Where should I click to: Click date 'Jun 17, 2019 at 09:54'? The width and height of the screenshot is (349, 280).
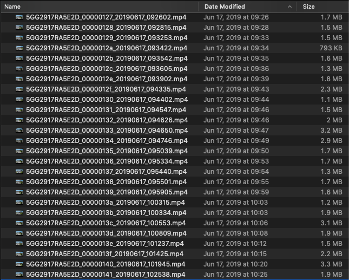coord(236,172)
